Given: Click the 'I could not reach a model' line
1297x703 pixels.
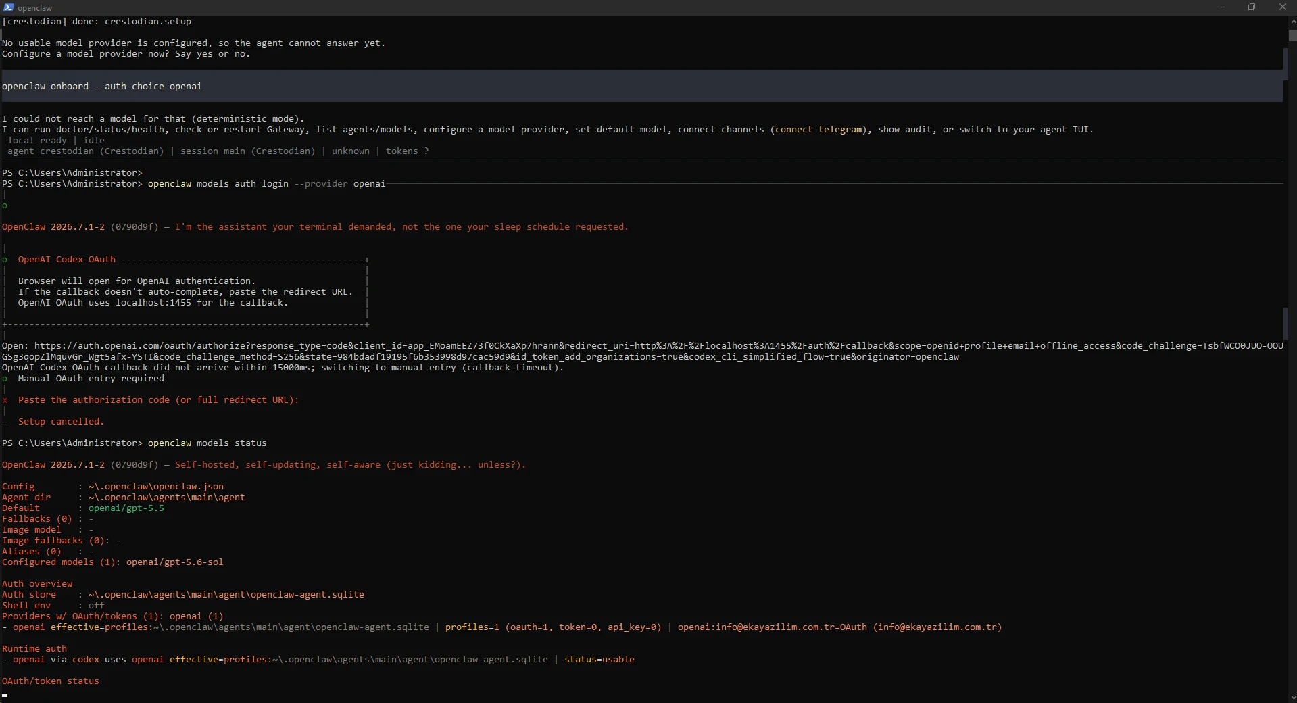Looking at the screenshot, I should [153, 119].
